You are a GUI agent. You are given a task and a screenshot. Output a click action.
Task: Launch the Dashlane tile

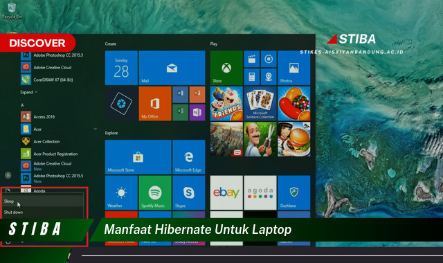point(293,192)
